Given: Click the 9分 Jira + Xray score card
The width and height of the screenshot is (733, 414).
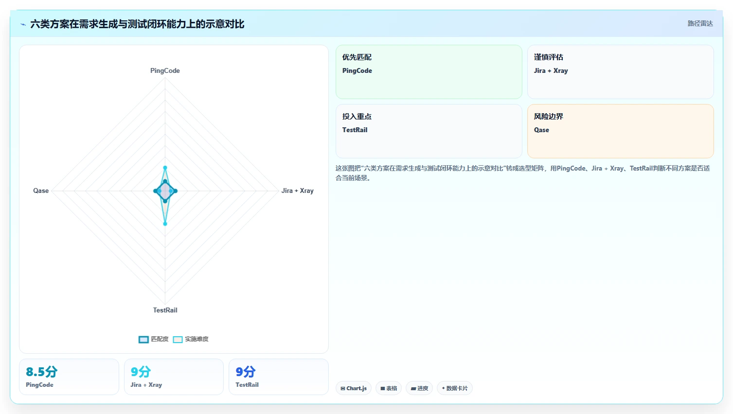Looking at the screenshot, I should coord(174,377).
